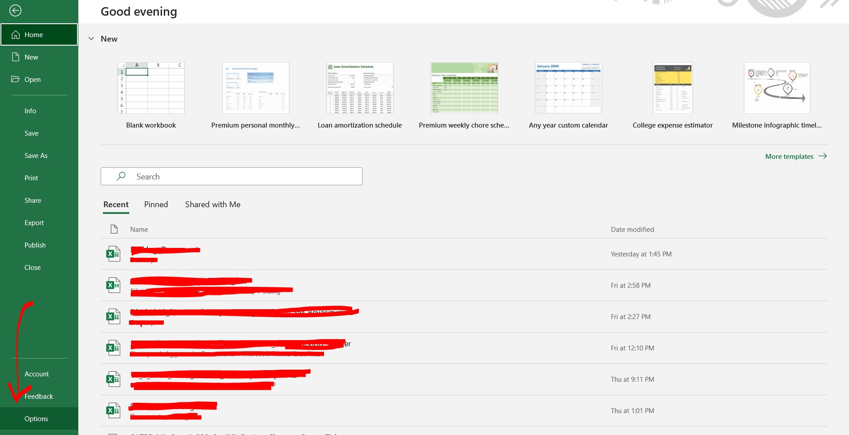Click the magnifying glass search icon
Viewport: 849px width, 435px height.
click(x=120, y=176)
